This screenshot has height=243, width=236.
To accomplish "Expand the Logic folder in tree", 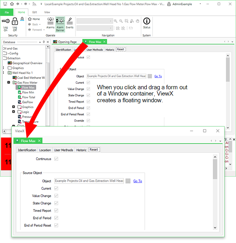I will [x=14, y=112].
